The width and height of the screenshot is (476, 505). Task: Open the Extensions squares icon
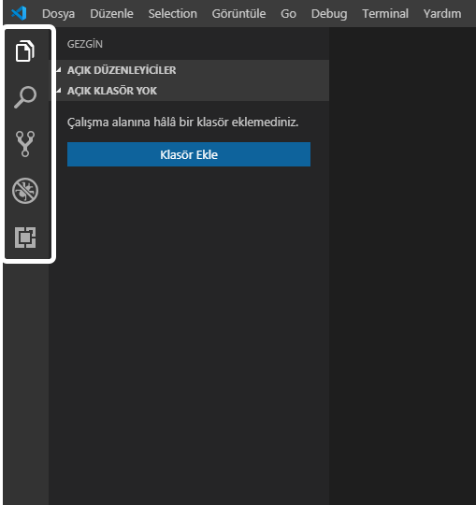25,238
